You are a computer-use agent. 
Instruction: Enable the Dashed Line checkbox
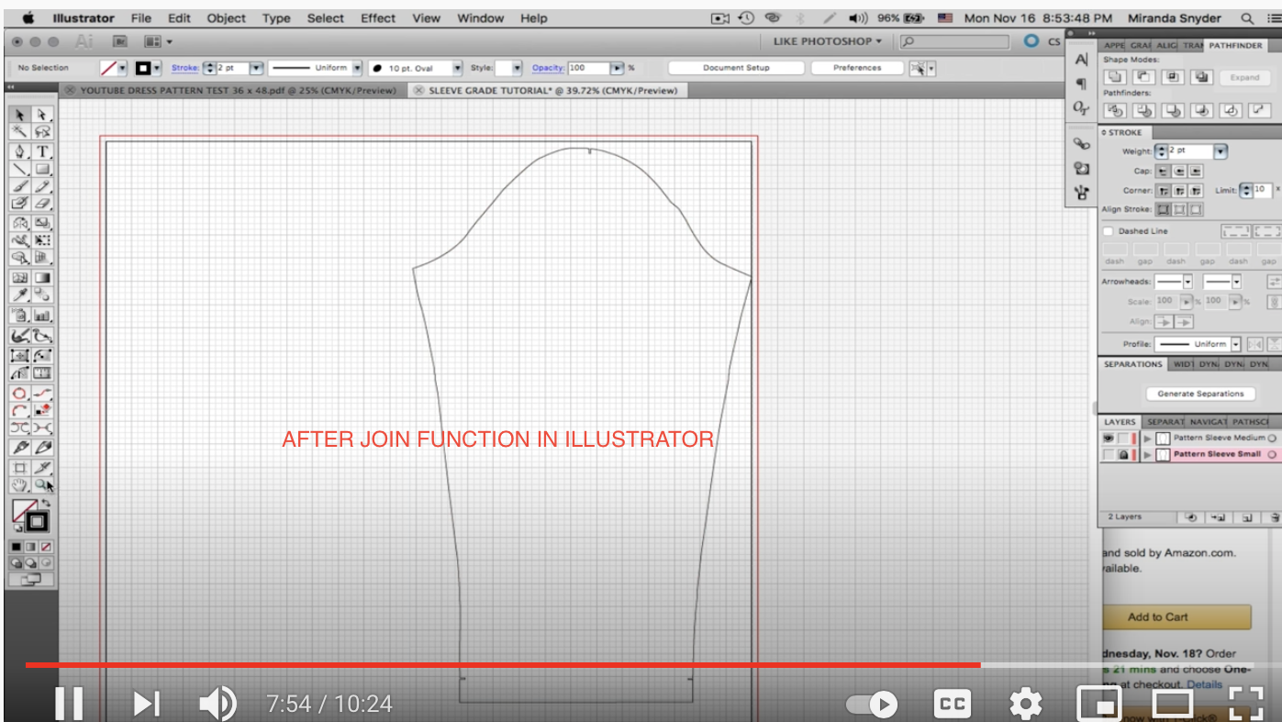1108,231
